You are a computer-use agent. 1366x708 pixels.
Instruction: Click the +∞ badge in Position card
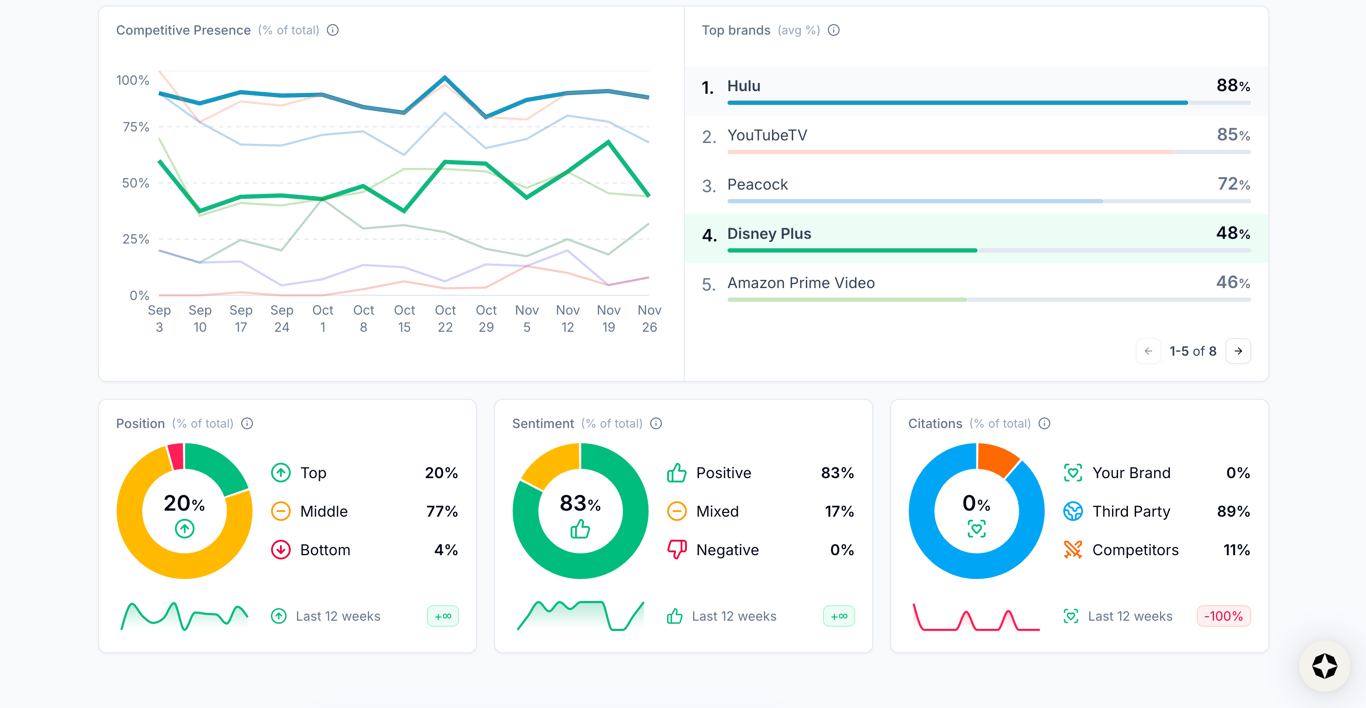pyautogui.click(x=443, y=616)
